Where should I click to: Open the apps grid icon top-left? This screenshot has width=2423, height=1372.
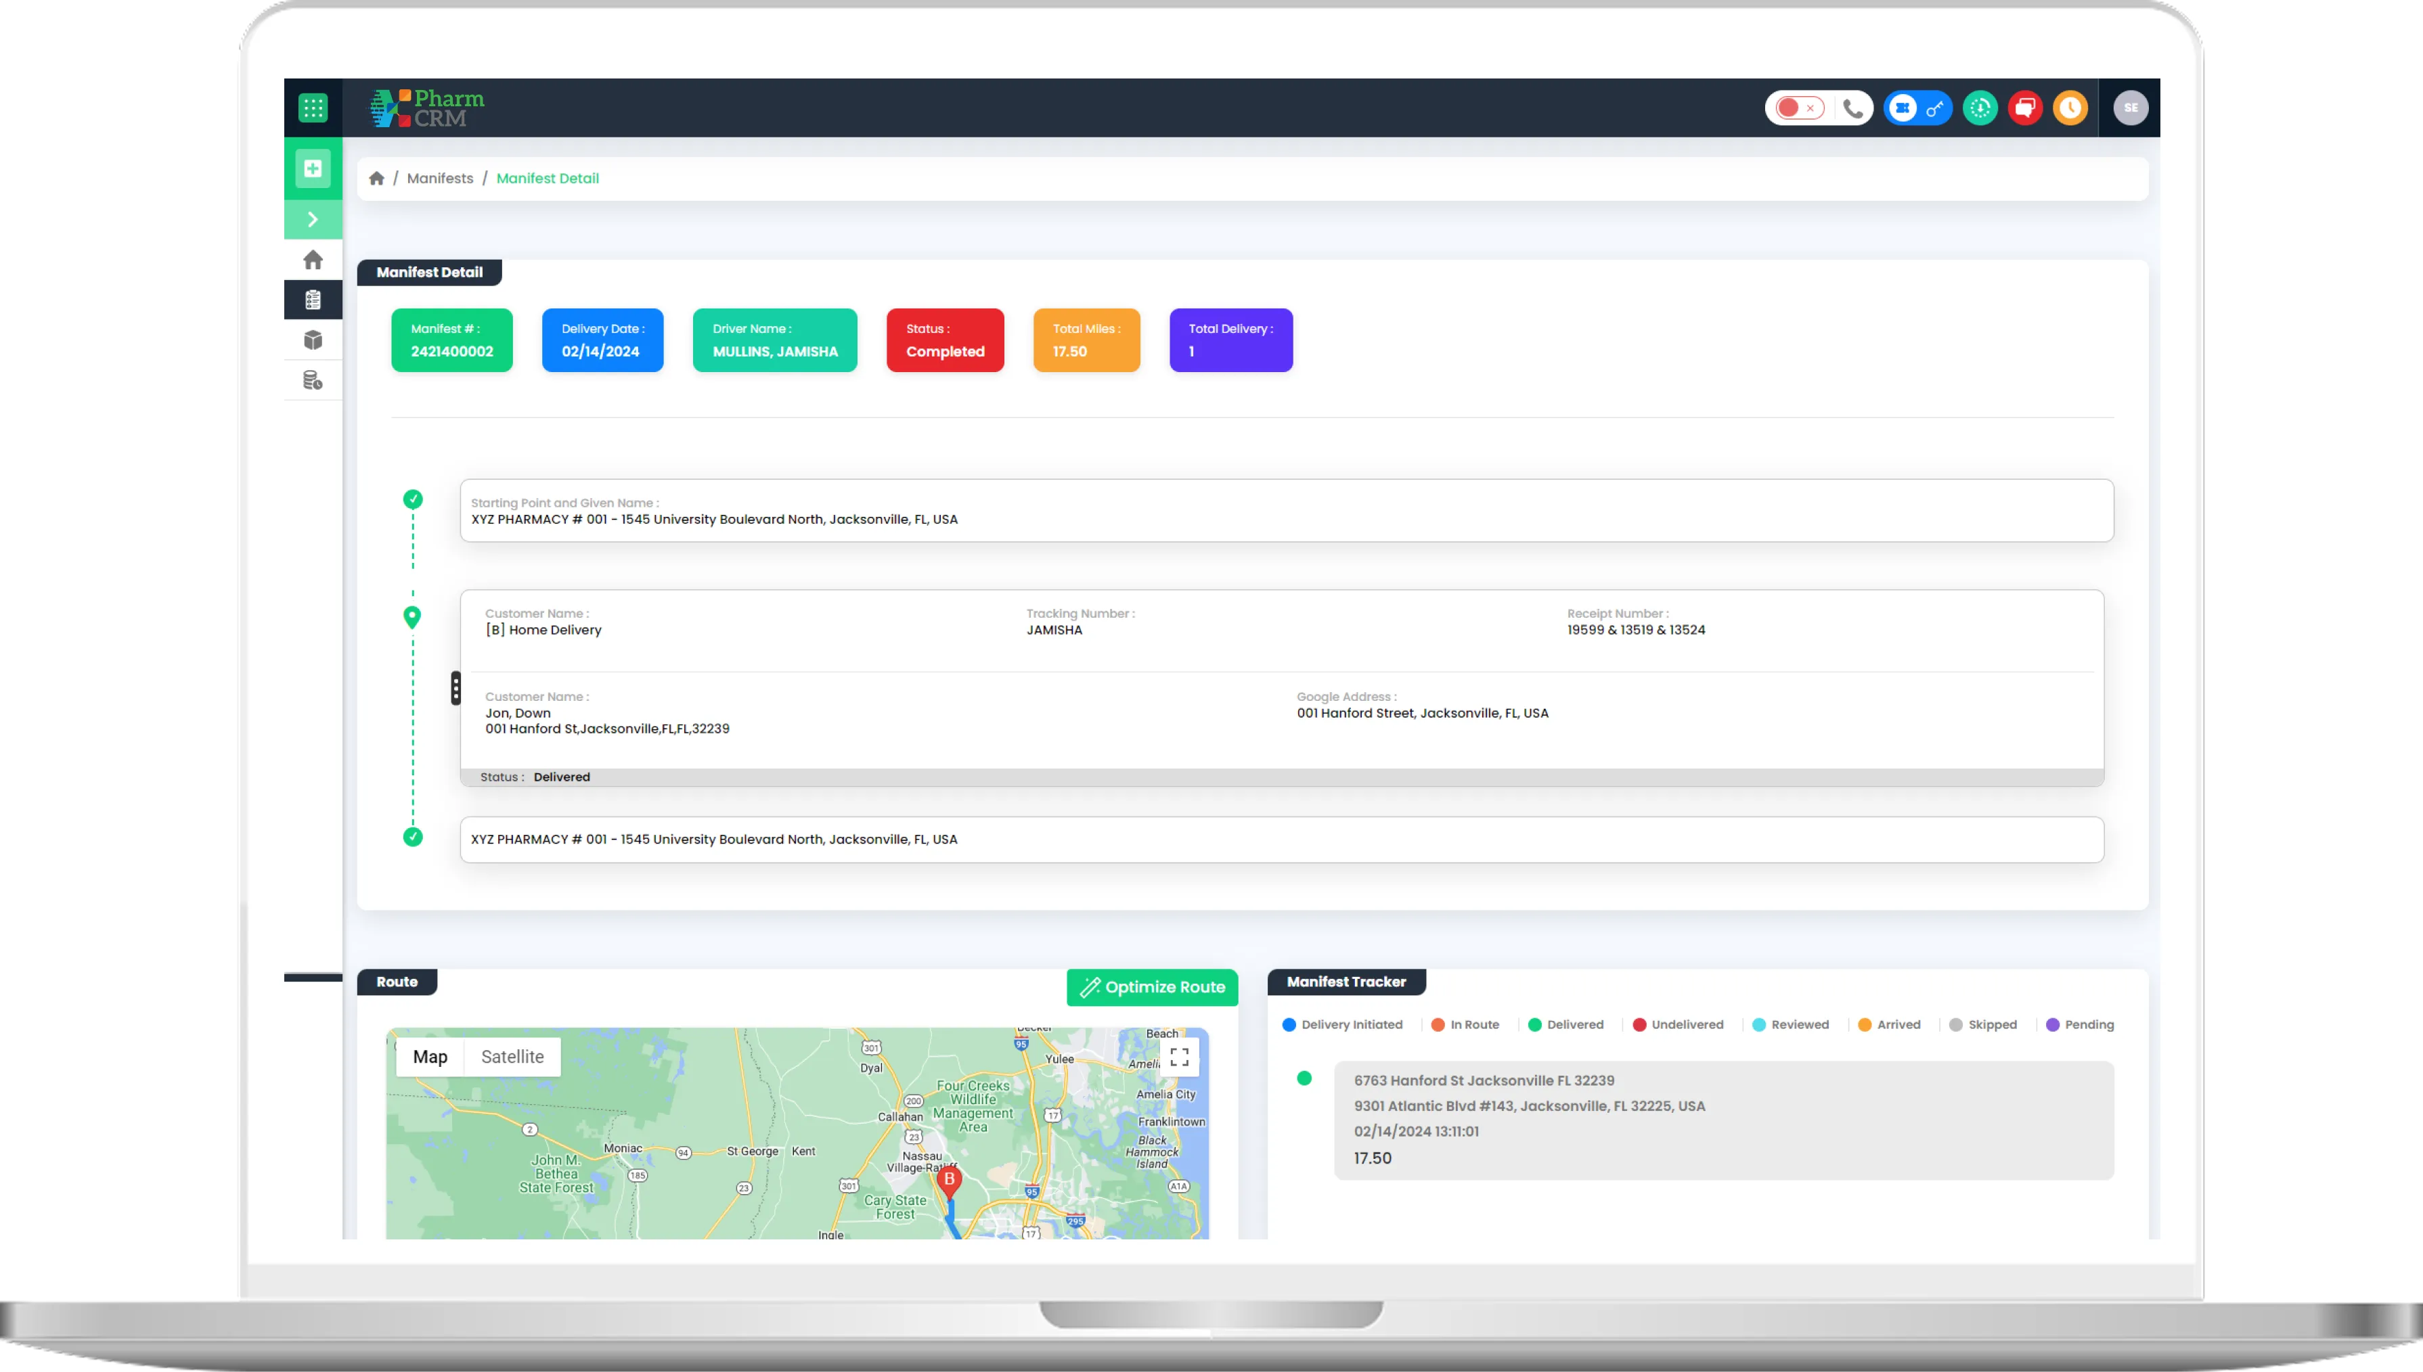314,108
